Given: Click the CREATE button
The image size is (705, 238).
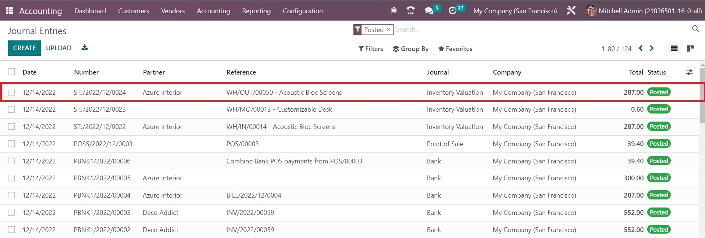Looking at the screenshot, I should 24,48.
